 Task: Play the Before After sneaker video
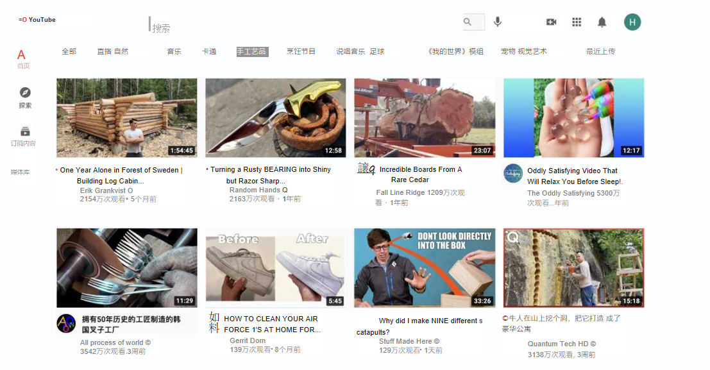(x=275, y=268)
